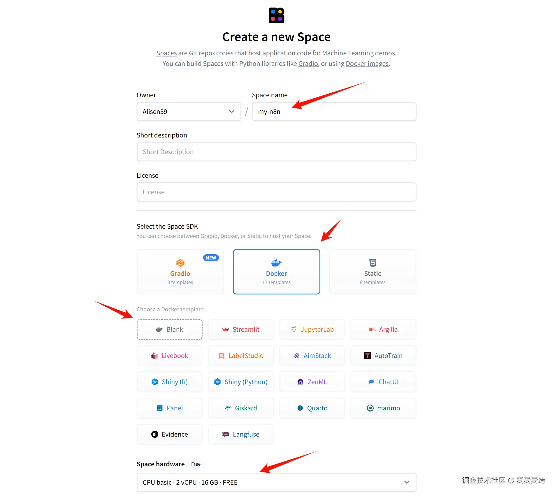Viewport: 557px width, 496px height.
Task: Expand the Space hardware dropdown
Action: (276, 482)
